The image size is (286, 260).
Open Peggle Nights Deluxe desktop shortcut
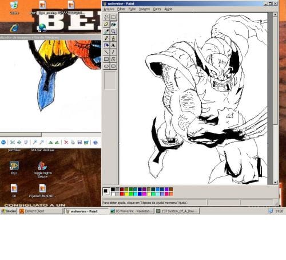coord(42,170)
